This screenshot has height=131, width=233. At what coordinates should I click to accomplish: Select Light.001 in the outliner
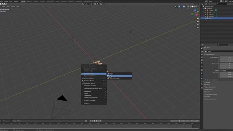point(211,15)
